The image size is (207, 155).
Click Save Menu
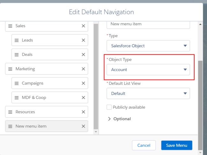(x=177, y=145)
